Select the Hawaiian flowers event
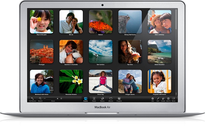Image resolution: width=205 pixels, height=126 pixels. (x=71, y=81)
